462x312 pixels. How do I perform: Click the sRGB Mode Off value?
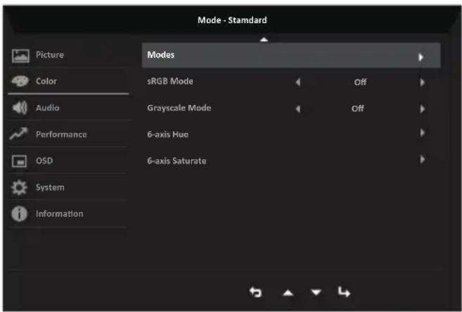click(x=361, y=82)
